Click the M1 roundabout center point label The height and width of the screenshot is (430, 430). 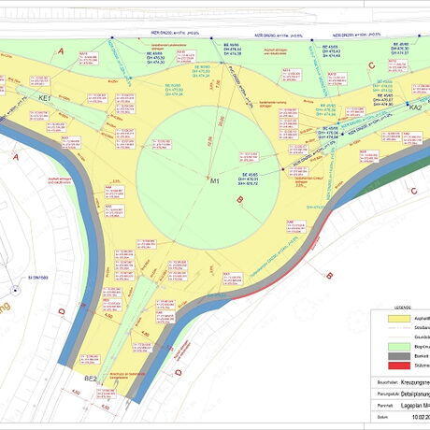[x=215, y=180]
